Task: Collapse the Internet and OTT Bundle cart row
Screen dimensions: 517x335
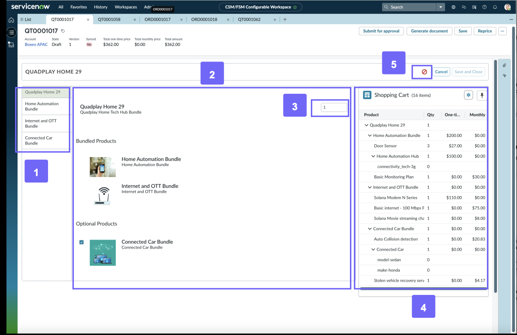Action: click(x=370, y=188)
